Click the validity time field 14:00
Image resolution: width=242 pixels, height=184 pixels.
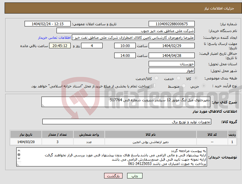click(x=125, y=55)
